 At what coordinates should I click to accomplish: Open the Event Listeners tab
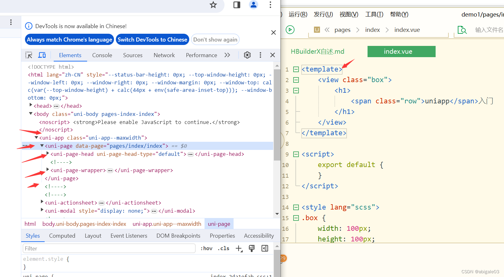129,236
